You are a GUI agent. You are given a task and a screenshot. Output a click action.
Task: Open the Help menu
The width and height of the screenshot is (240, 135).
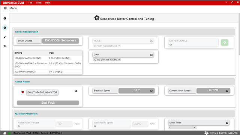[48, 3]
